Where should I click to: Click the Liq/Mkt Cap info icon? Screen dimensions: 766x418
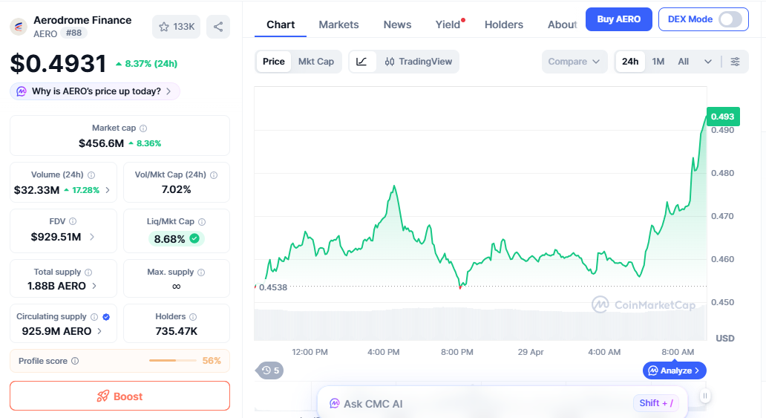point(202,222)
